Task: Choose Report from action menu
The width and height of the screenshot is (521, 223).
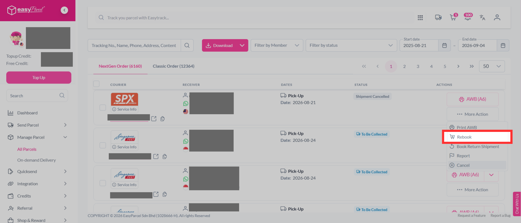Action: 477,156
